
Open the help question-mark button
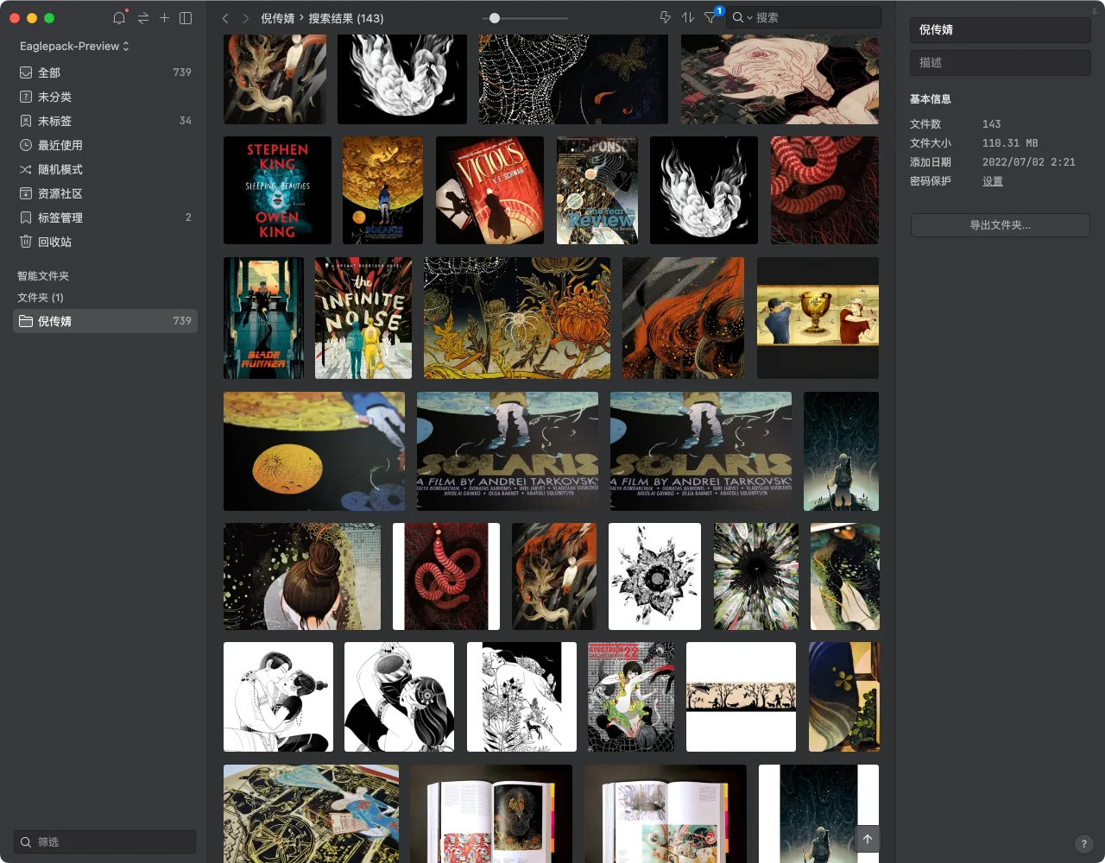tap(1084, 844)
